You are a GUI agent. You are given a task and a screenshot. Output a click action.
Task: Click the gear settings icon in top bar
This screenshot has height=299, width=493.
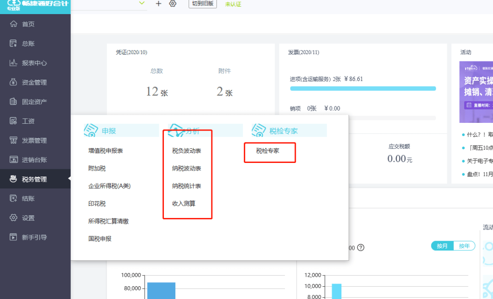[x=173, y=4]
